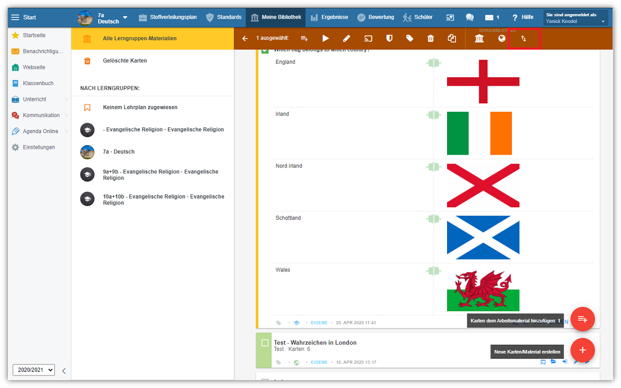Click the Scotland blue saltire flag
The height and width of the screenshot is (388, 621).
tap(483, 238)
